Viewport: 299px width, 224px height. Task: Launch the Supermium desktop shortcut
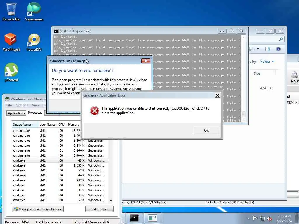(x=34, y=11)
